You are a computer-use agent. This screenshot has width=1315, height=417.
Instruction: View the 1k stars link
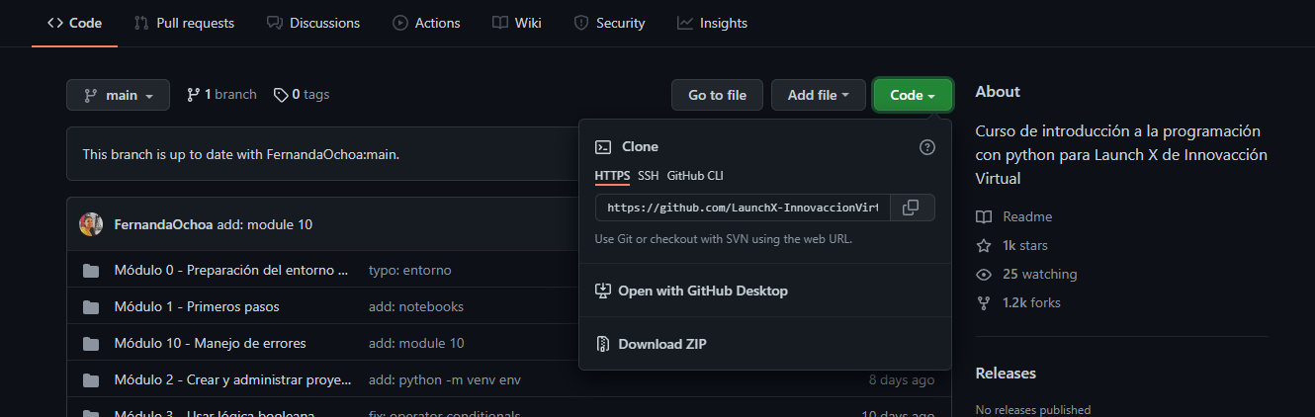pos(1025,245)
